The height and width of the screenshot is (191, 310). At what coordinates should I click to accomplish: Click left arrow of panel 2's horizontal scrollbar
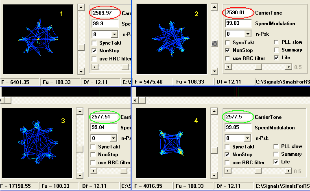click(x=227, y=67)
